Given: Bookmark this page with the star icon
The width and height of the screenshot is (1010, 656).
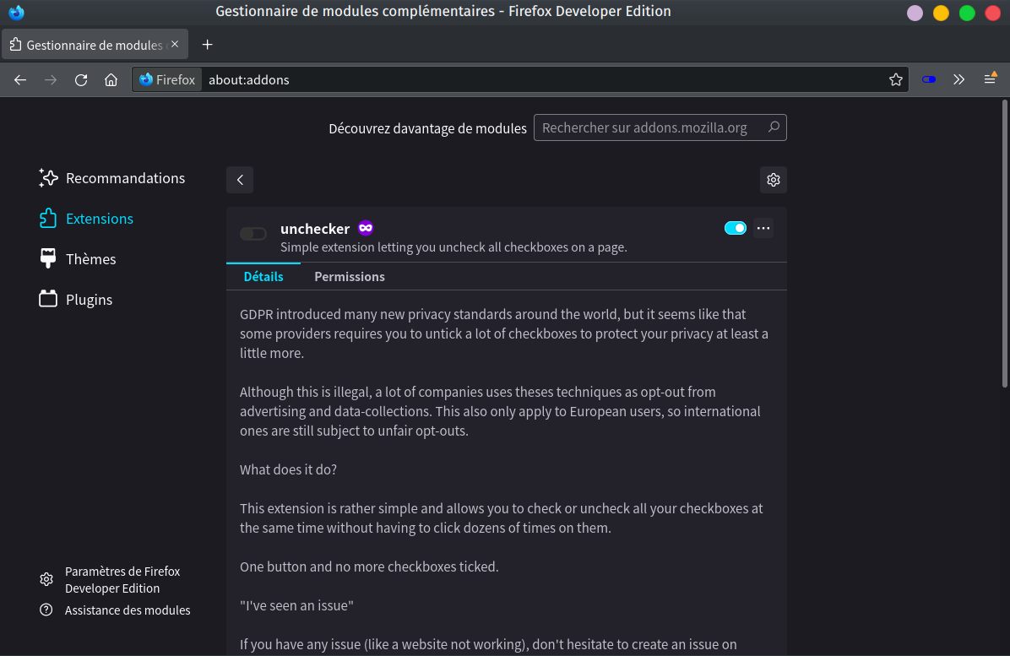Looking at the screenshot, I should (895, 80).
